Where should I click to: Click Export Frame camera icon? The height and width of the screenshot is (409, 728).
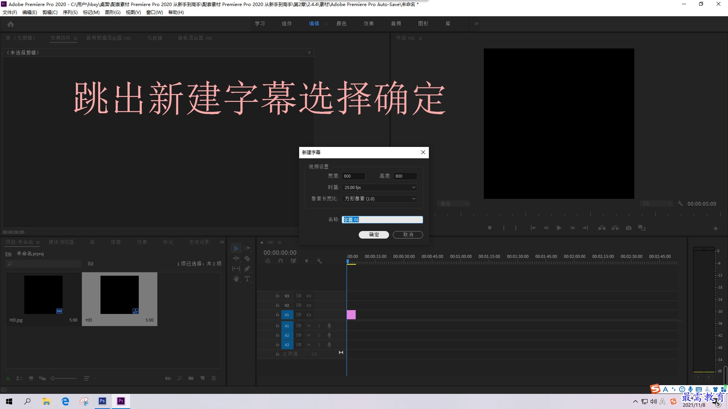(x=629, y=228)
